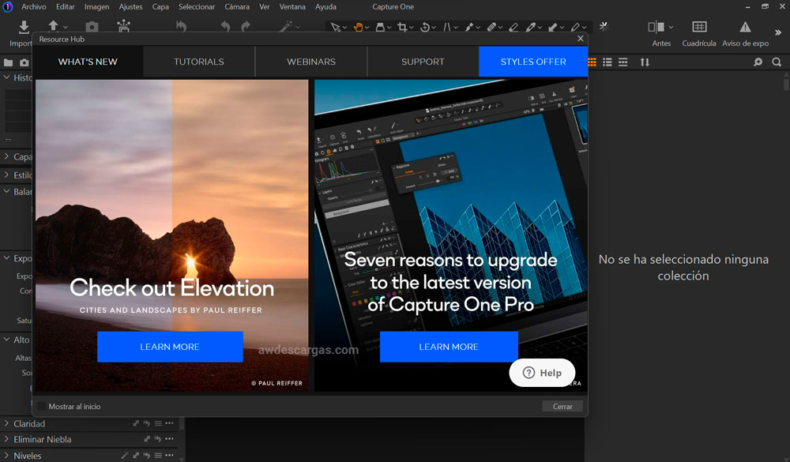The width and height of the screenshot is (790, 462).
Task: Toggle Mostrar al inicio checkbox
Action: click(x=41, y=406)
